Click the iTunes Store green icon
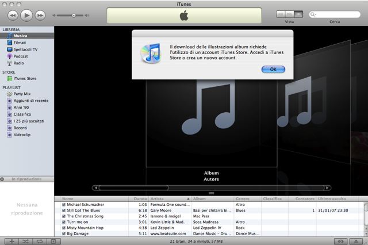This screenshot has width=368, height=245. pos(10,79)
